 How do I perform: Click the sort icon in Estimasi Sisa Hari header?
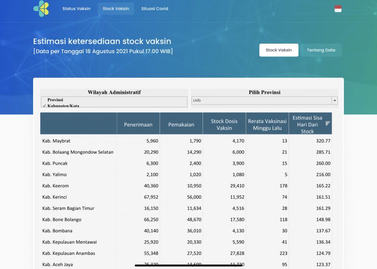(x=328, y=123)
